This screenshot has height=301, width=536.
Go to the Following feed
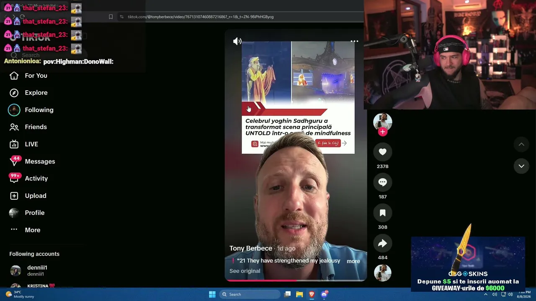pos(31,110)
